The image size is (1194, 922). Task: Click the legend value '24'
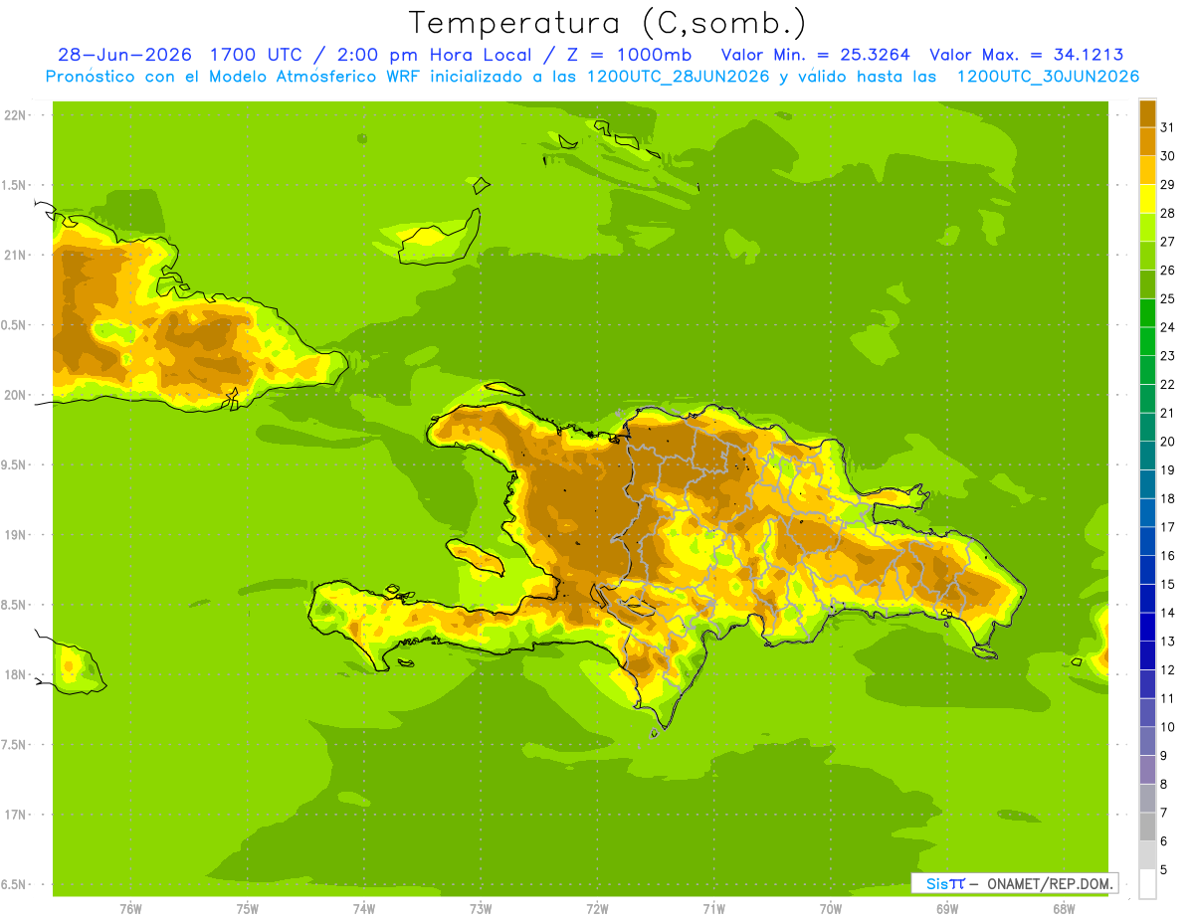pyautogui.click(x=1167, y=327)
